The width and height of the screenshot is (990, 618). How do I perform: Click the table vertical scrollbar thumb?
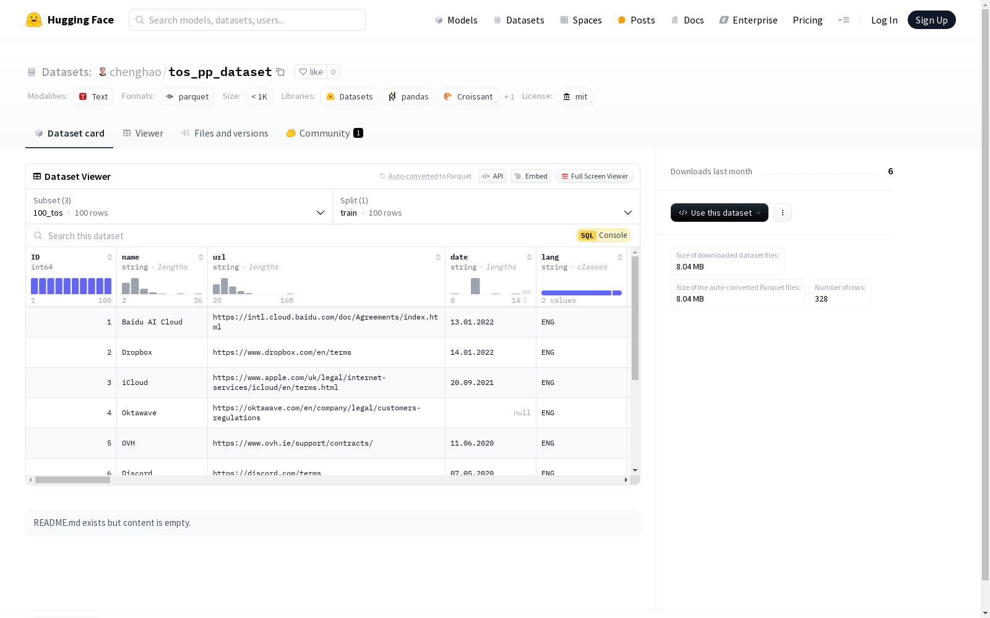pyautogui.click(x=635, y=318)
